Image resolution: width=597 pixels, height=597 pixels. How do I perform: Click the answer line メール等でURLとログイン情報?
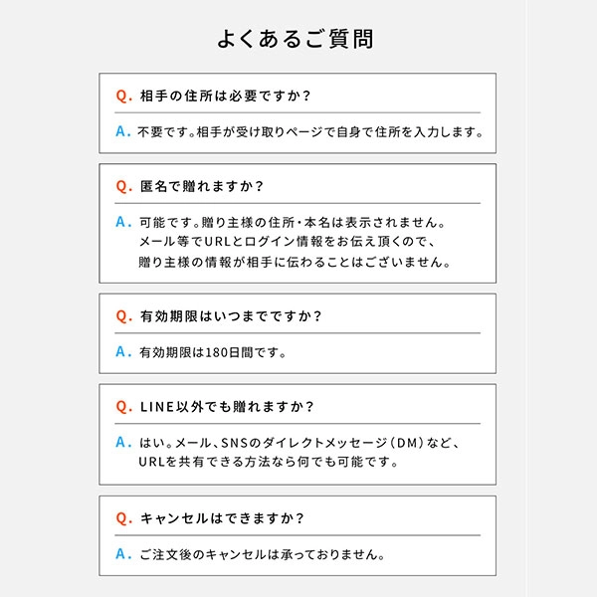point(288,242)
